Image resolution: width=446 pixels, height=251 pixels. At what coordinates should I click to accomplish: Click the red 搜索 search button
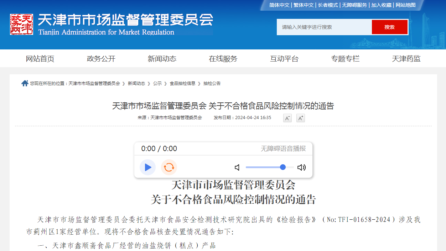pyautogui.click(x=389, y=27)
